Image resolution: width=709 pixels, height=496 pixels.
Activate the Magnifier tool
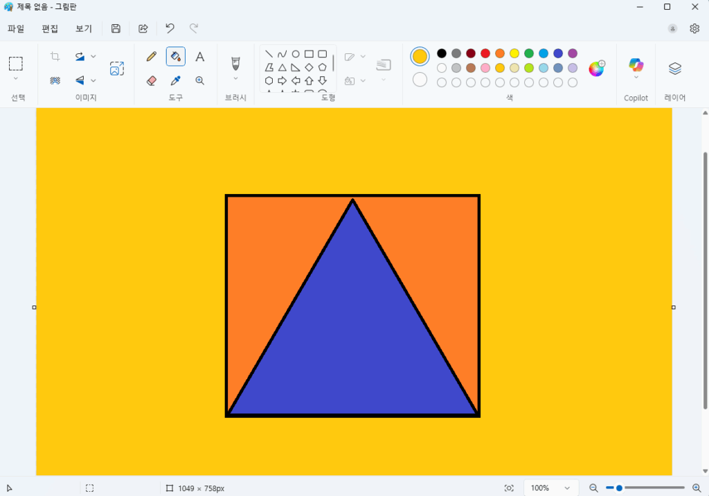tap(199, 80)
